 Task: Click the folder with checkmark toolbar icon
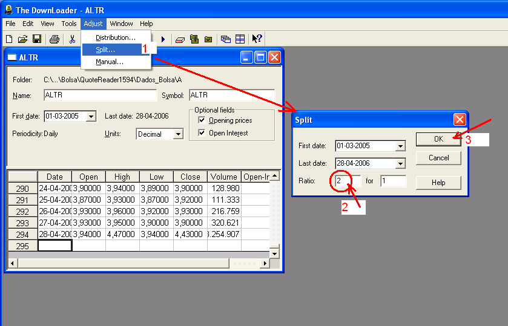click(208, 39)
